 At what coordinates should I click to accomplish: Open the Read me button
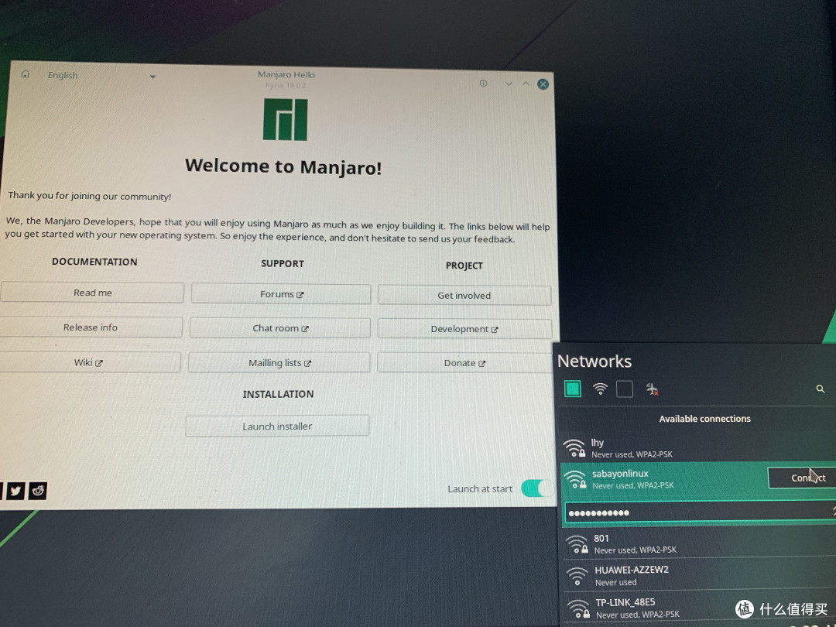click(x=92, y=293)
